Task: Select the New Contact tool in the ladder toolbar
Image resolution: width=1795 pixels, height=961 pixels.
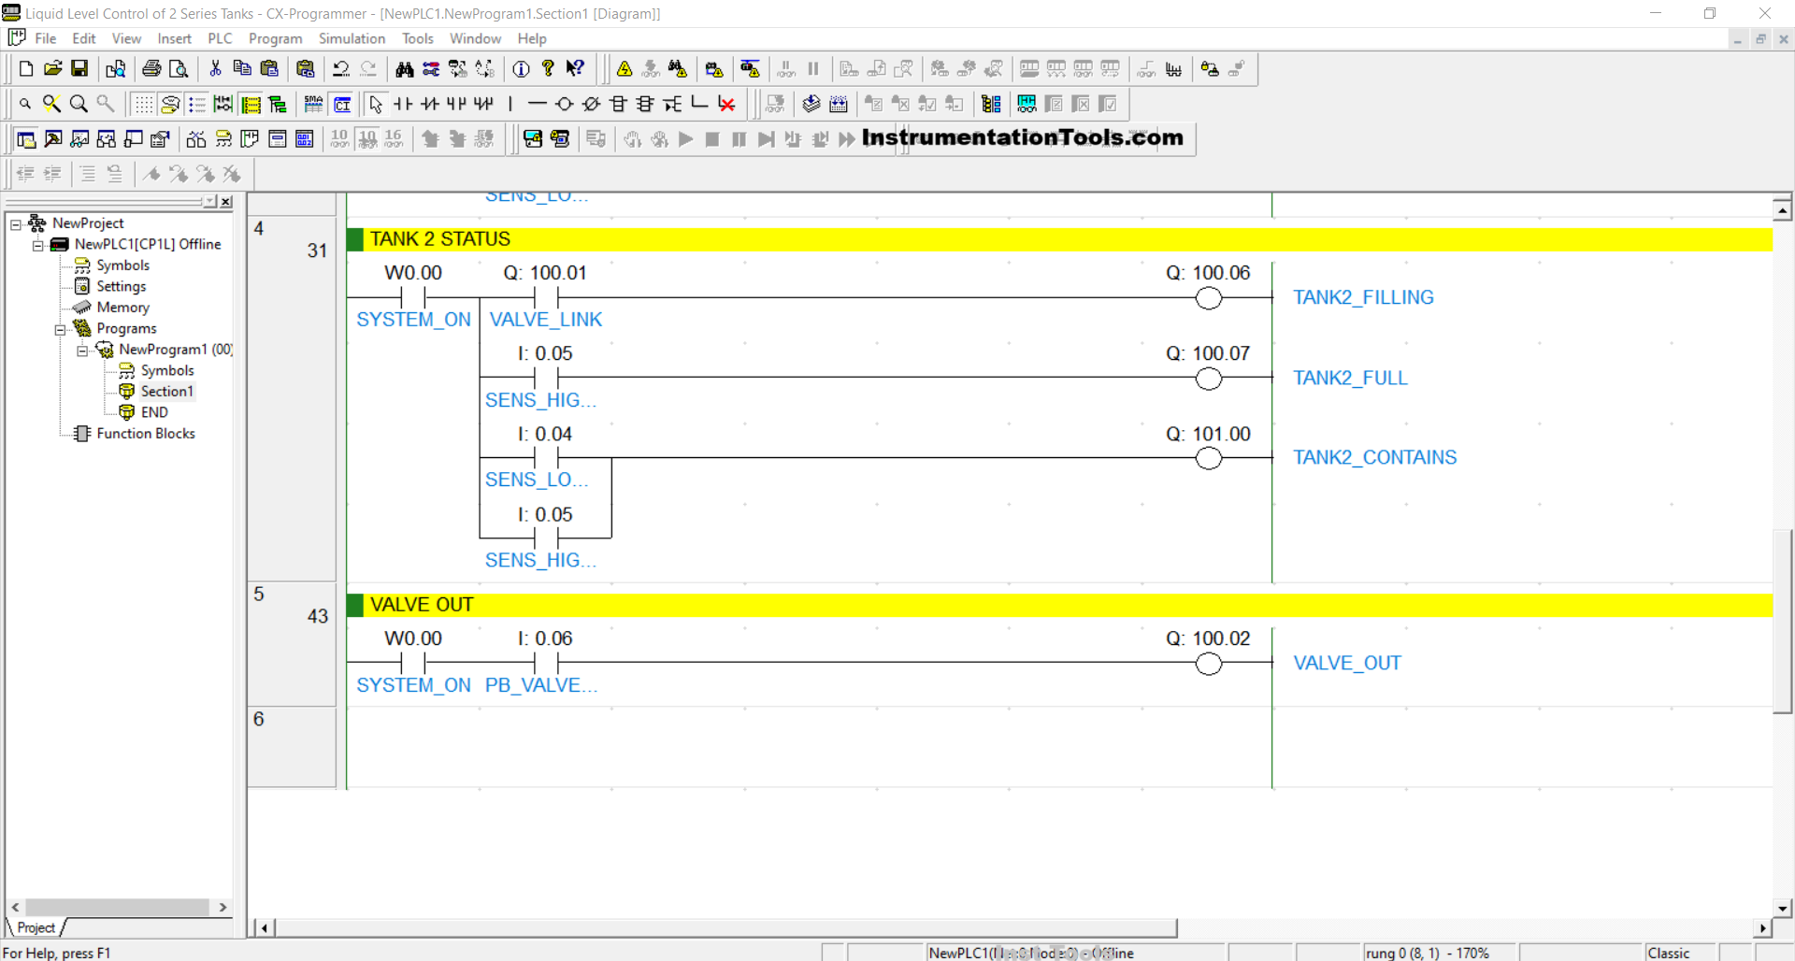Action: point(403,104)
